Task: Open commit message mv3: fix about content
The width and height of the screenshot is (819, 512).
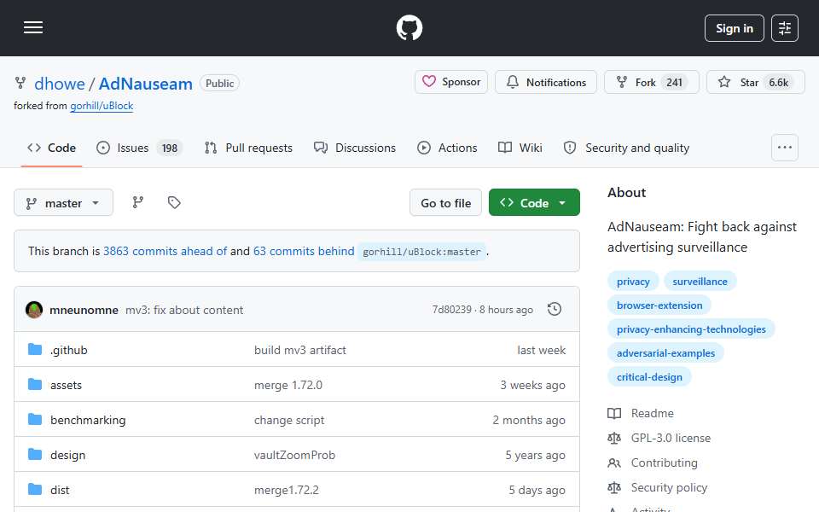Action: tap(184, 310)
